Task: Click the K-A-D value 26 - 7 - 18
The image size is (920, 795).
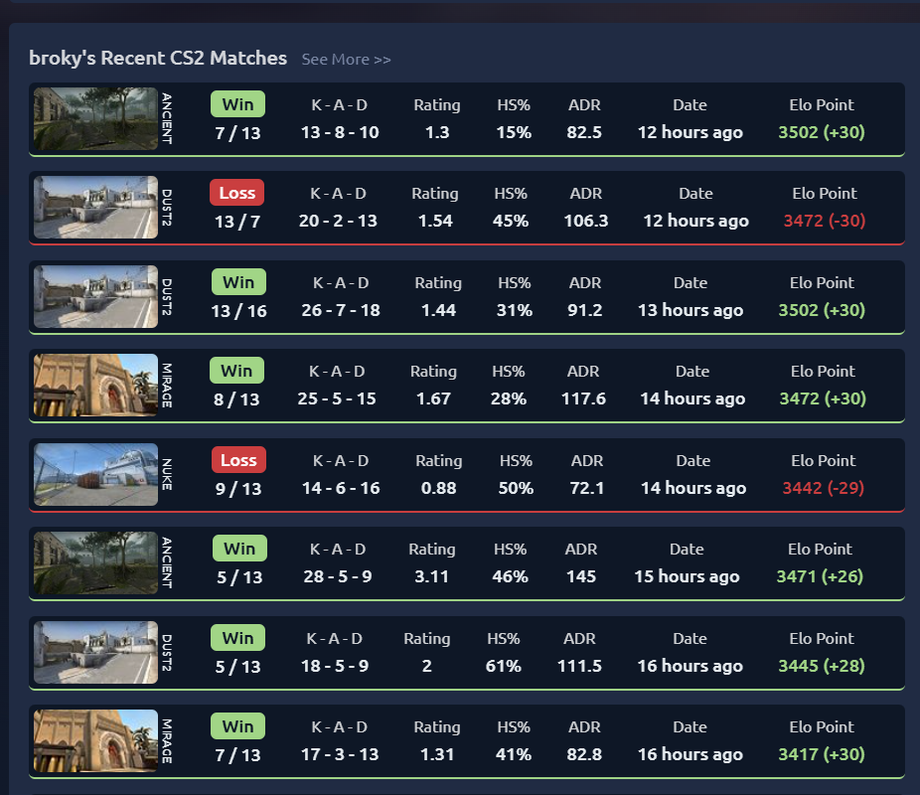Action: coord(341,310)
